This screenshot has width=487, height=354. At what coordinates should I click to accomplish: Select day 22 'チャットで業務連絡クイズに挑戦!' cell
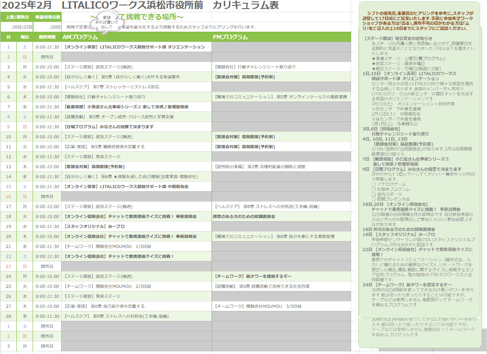137,256
